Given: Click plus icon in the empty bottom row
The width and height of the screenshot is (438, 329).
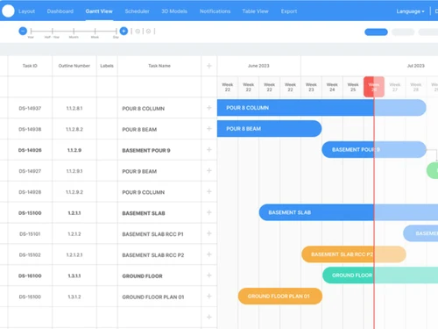Looking at the screenshot, I should tap(209, 317).
